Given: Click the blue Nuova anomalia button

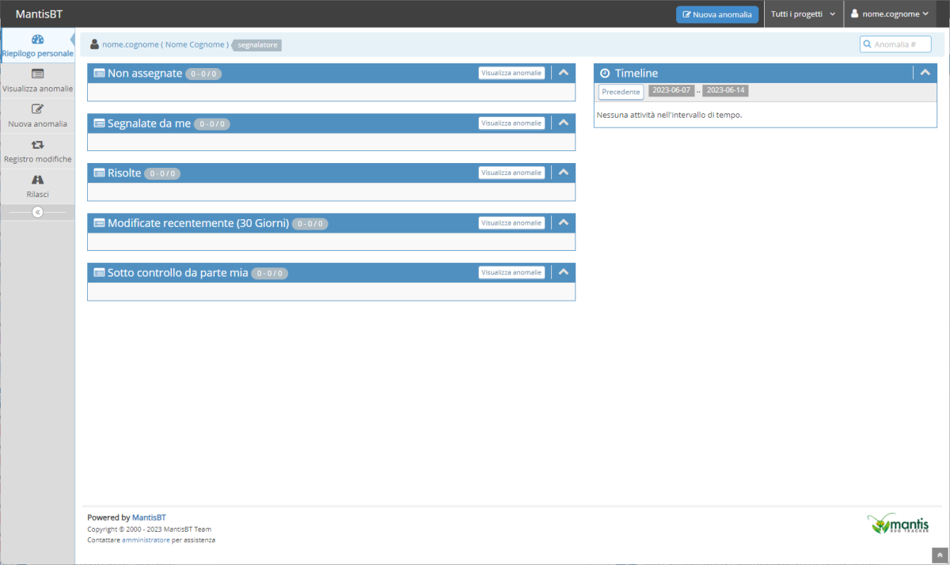Looking at the screenshot, I should [717, 14].
